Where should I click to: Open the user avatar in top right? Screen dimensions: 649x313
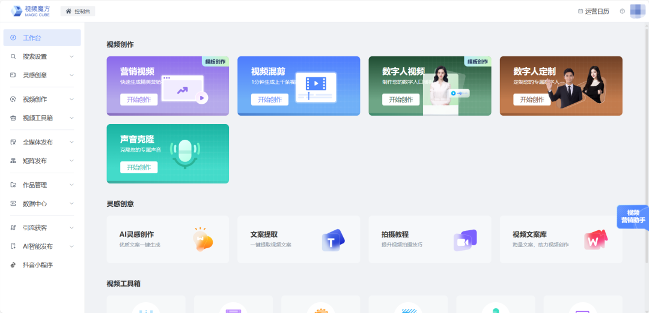tap(637, 11)
